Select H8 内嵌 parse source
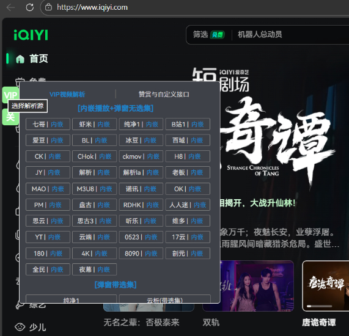This screenshot has width=349, height=336. click(x=188, y=156)
